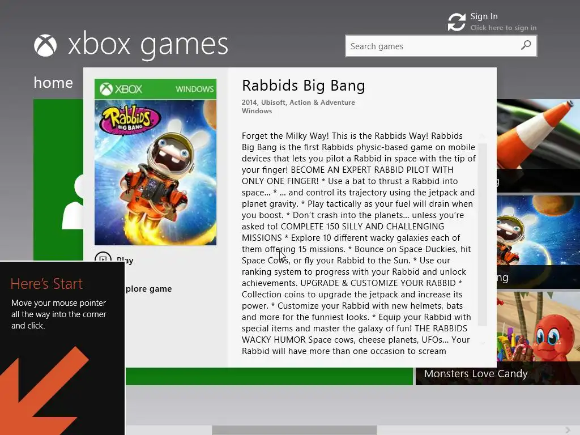Select the Explore game option
Image resolution: width=580 pixels, height=435 pixels.
149,289
